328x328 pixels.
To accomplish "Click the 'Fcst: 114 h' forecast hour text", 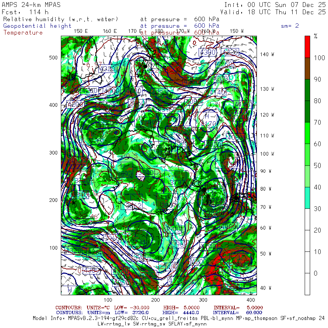I will point(25,12).
